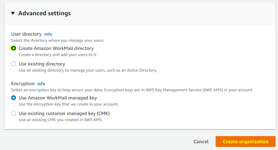This screenshot has width=278, height=150.
Task: Collapse the Advanced settings triangle arrow
Action: pos(13,14)
